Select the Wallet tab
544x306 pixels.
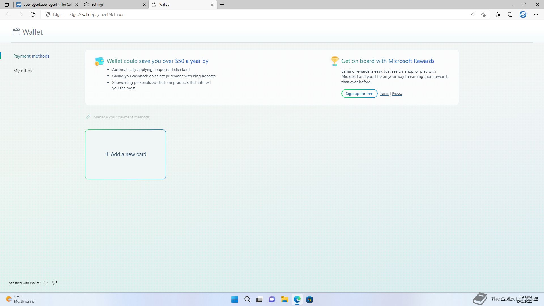tap(183, 5)
